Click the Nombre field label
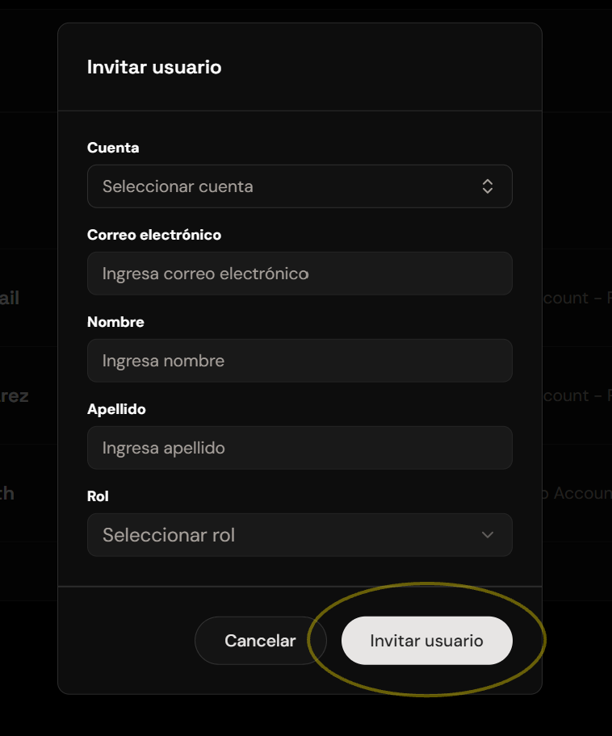Screen dimensions: 612x736 point(115,322)
